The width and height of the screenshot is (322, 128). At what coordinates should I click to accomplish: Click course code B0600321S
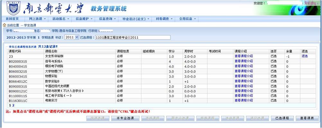click(x=18, y=71)
